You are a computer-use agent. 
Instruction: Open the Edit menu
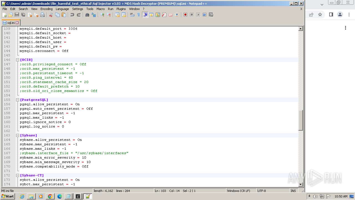(13, 9)
